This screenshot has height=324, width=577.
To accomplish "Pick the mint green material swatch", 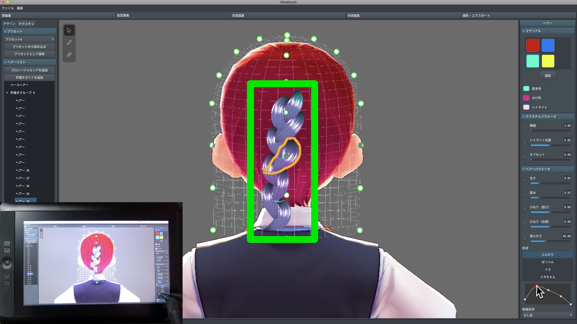I will click(533, 61).
